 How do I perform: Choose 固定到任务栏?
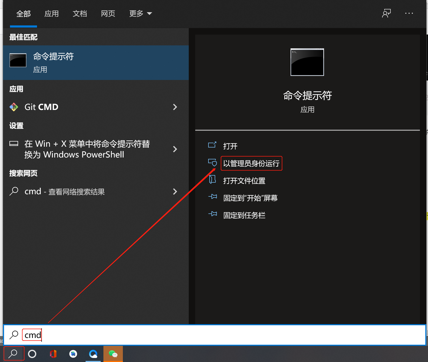pos(244,215)
